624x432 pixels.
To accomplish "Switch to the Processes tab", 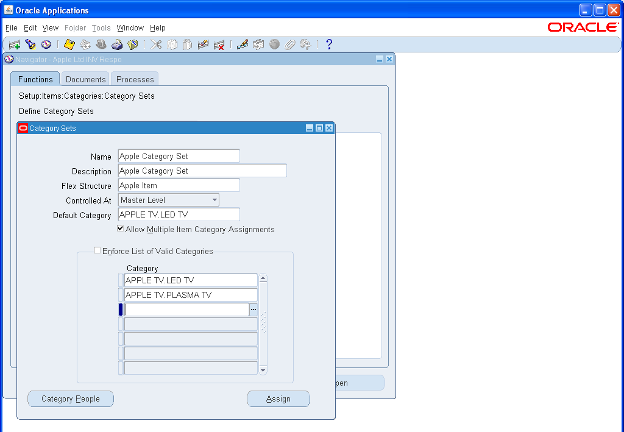I will [134, 79].
